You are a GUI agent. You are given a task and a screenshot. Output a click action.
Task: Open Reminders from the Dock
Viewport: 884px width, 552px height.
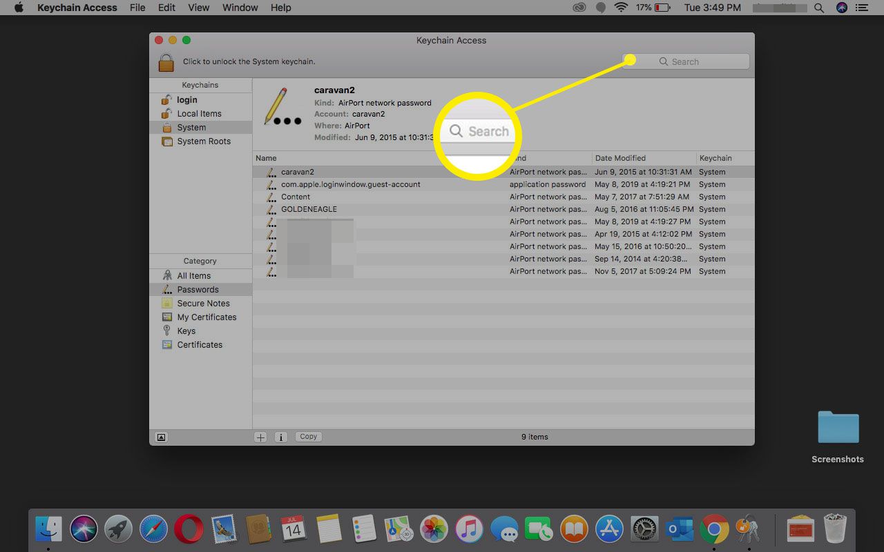(x=363, y=530)
